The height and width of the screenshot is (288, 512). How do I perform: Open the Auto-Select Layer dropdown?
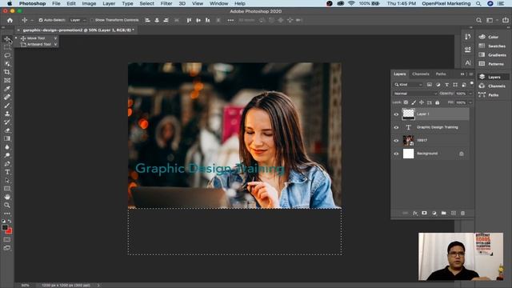(x=78, y=20)
